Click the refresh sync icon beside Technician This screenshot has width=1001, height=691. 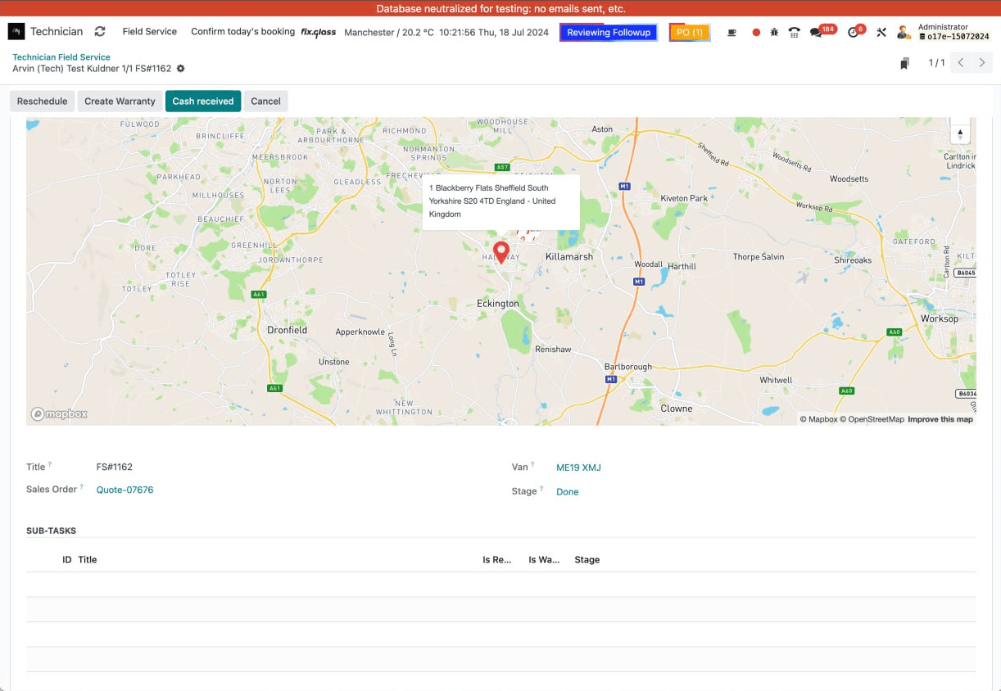pyautogui.click(x=100, y=32)
